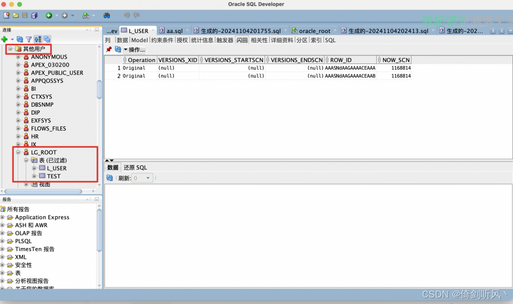
Task: Click the funnel filter icon in connections panel
Action: (29, 39)
